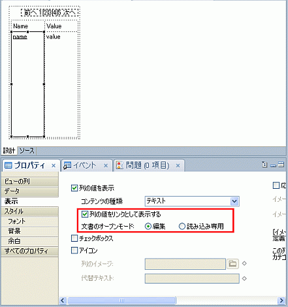The height and width of the screenshot is (307, 288).
Task: Open the イベント tab
Action: (85, 165)
